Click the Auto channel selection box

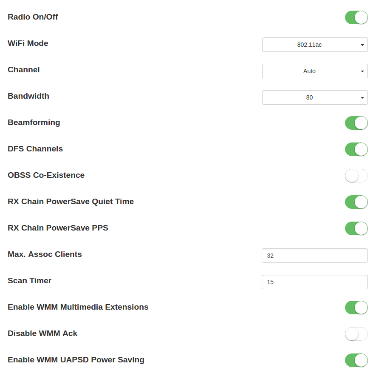point(309,71)
